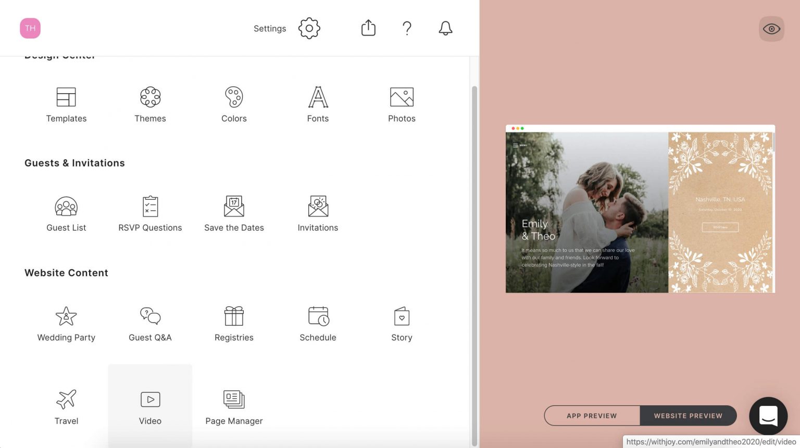Toggle the preview eye icon
Viewport: 800px width, 448px height.
[771, 29]
